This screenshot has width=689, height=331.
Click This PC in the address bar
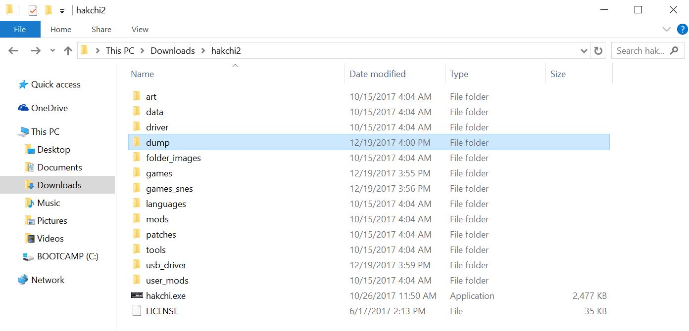coord(120,50)
